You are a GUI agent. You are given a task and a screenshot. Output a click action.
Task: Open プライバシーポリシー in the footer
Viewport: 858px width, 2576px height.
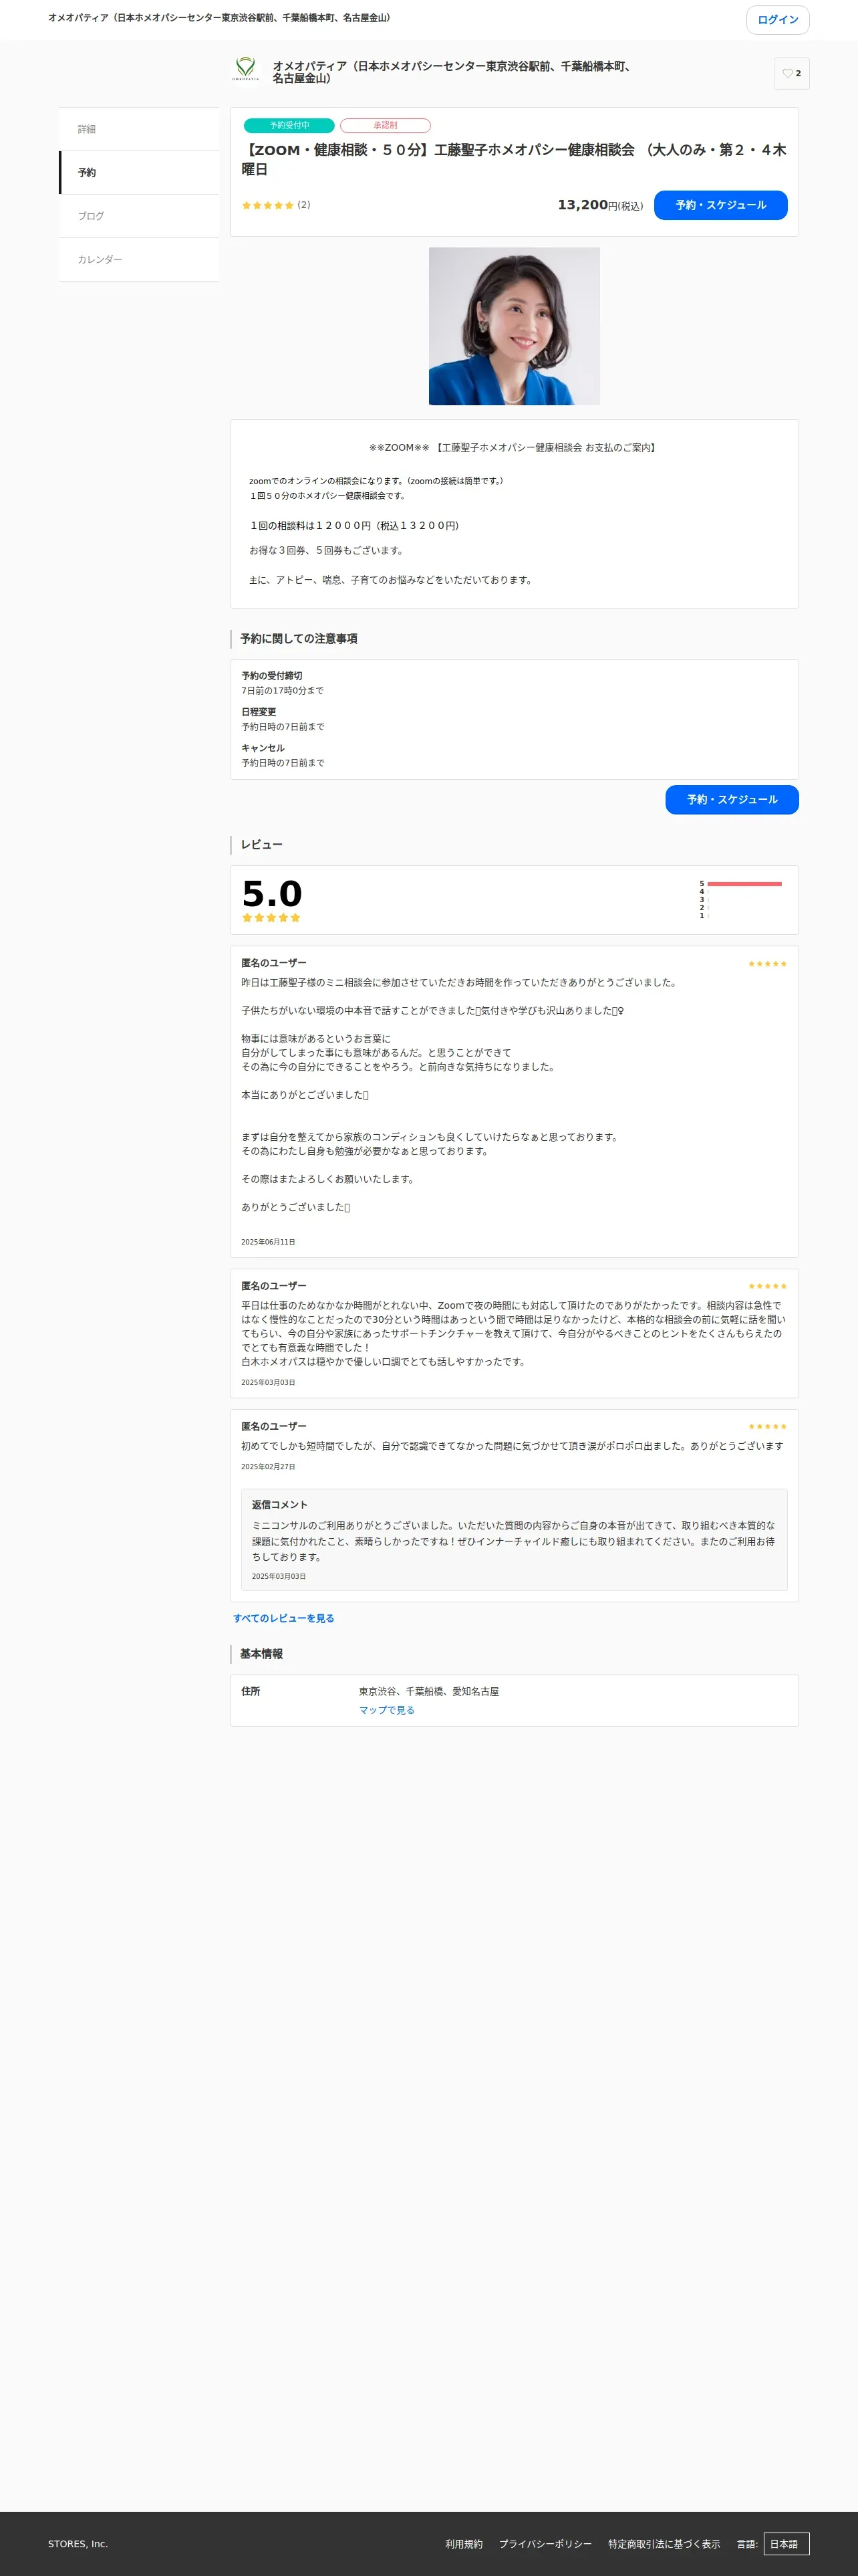[x=545, y=2544]
